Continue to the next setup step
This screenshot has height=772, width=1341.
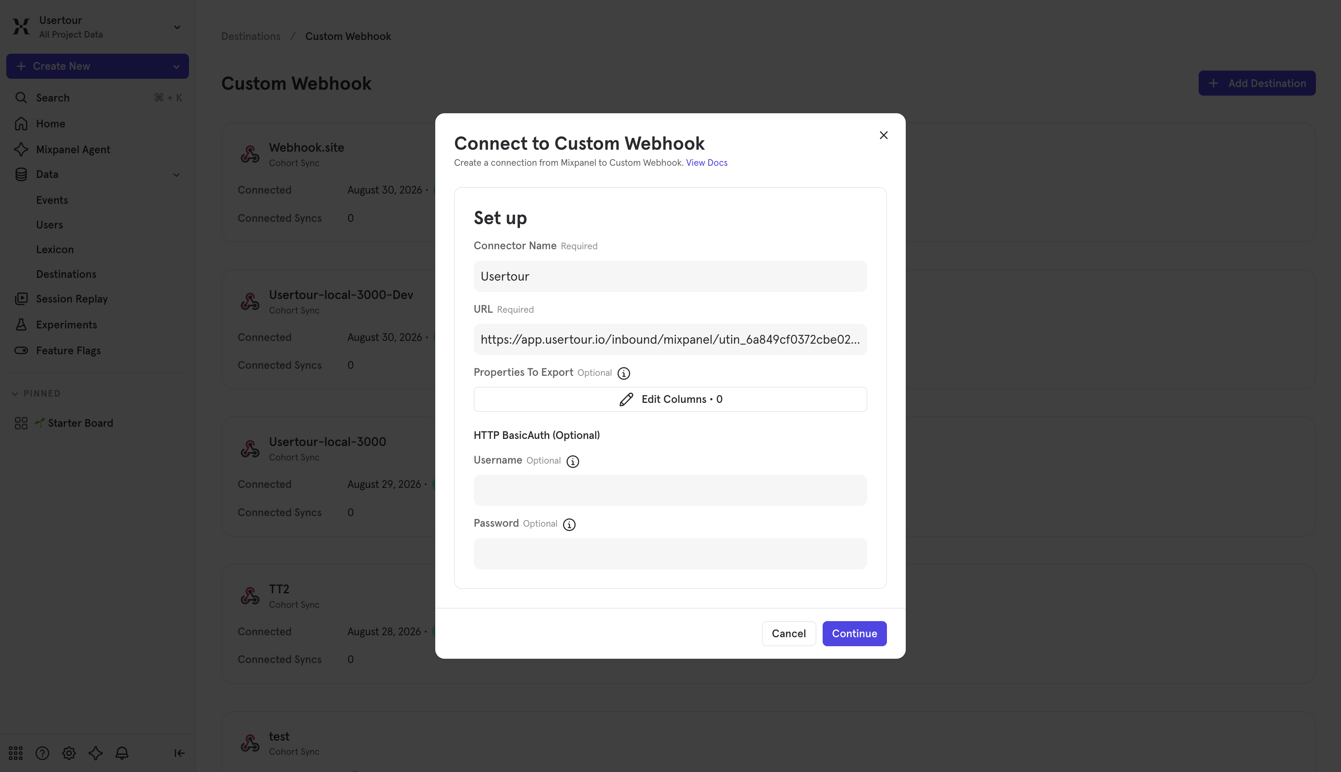click(x=854, y=634)
